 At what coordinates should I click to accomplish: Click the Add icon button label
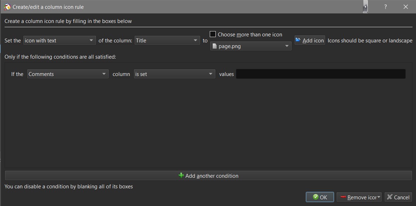click(x=313, y=41)
